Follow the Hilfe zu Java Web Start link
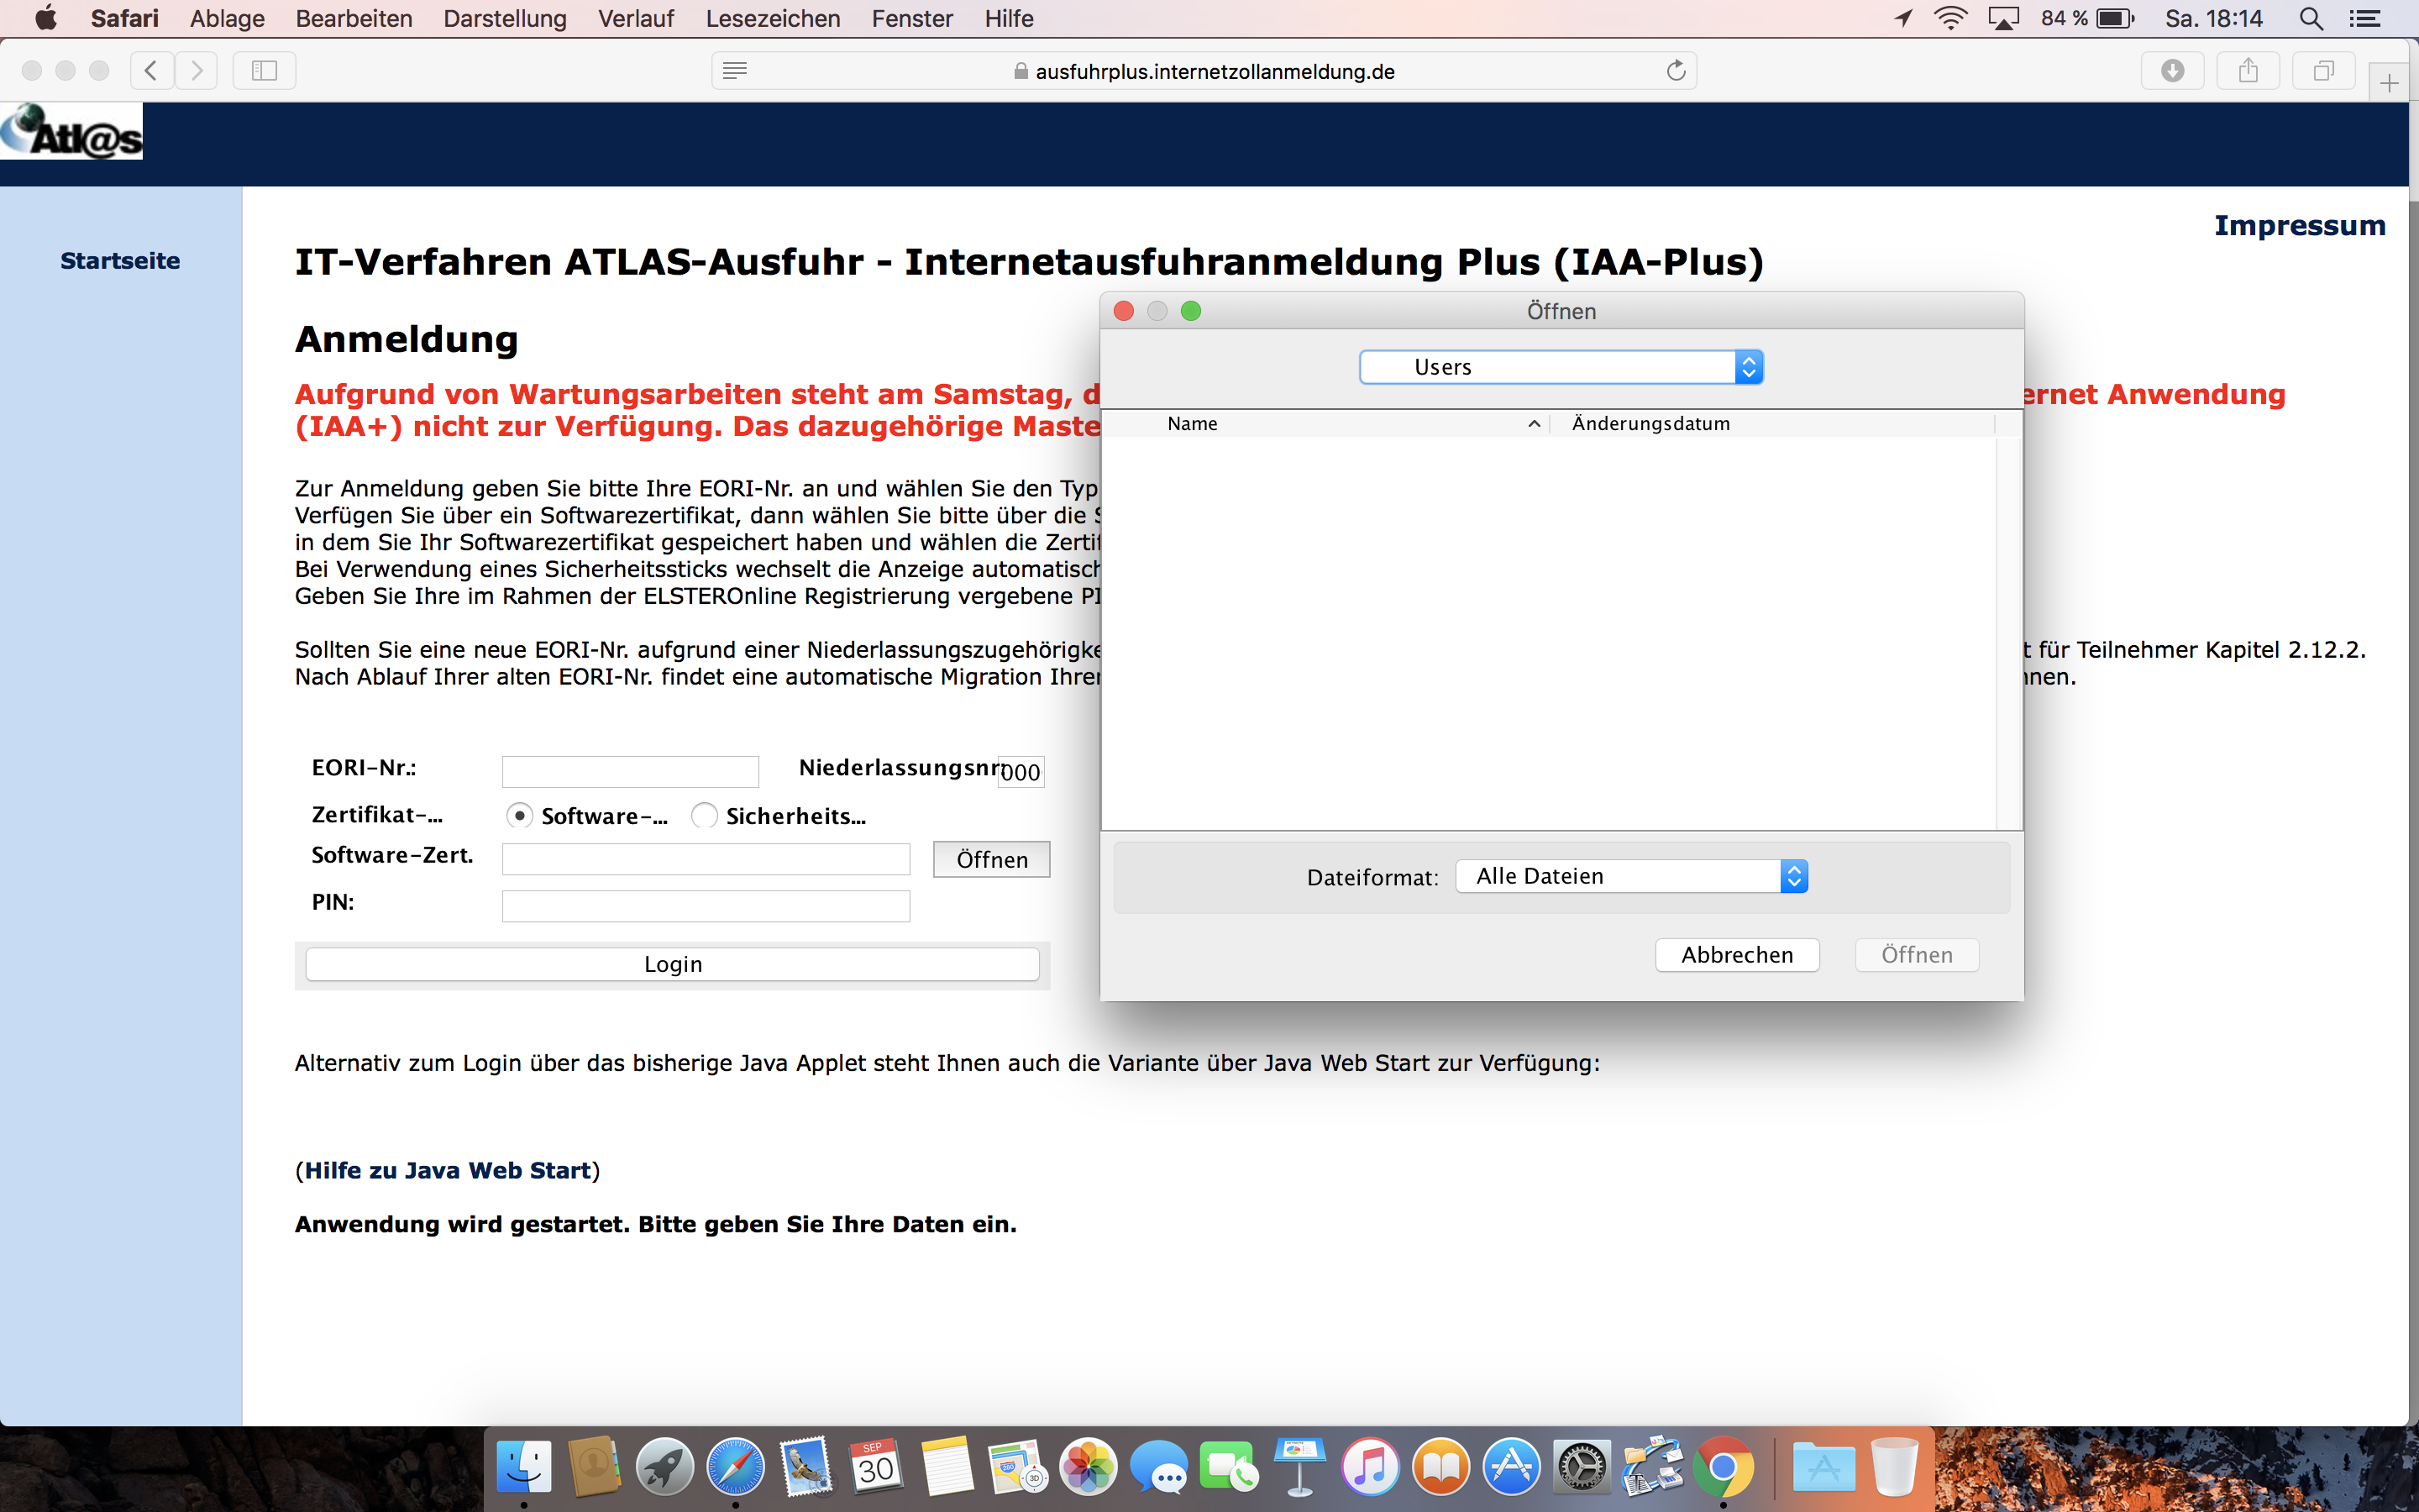 [447, 1170]
